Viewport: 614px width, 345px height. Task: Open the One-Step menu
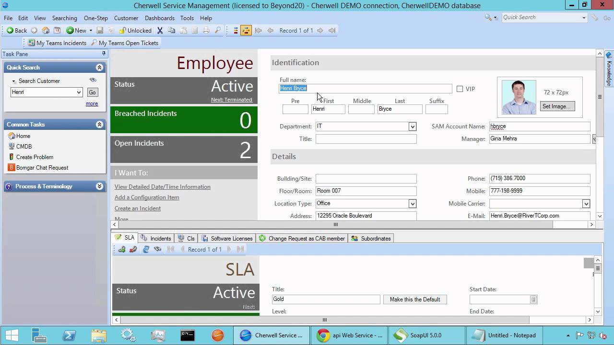coord(96,18)
